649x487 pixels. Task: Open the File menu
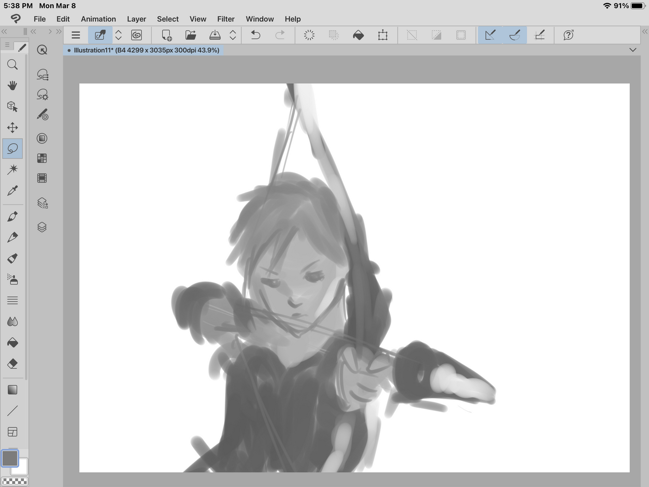(x=40, y=19)
